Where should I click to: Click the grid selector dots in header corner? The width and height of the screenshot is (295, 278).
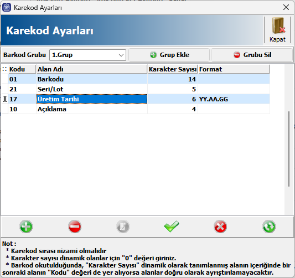coord(4,69)
